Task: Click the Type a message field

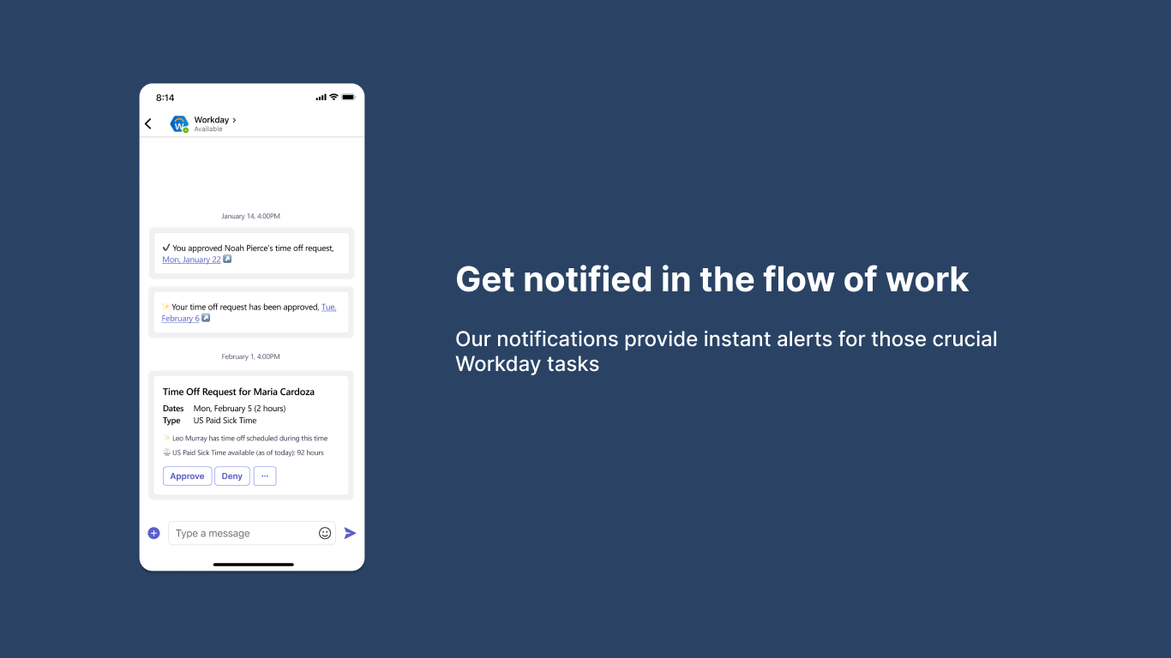Action: 243,533
